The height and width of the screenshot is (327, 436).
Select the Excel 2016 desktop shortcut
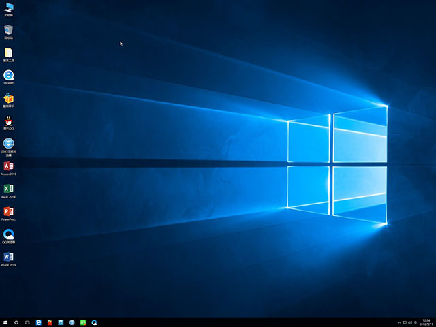tap(8, 189)
